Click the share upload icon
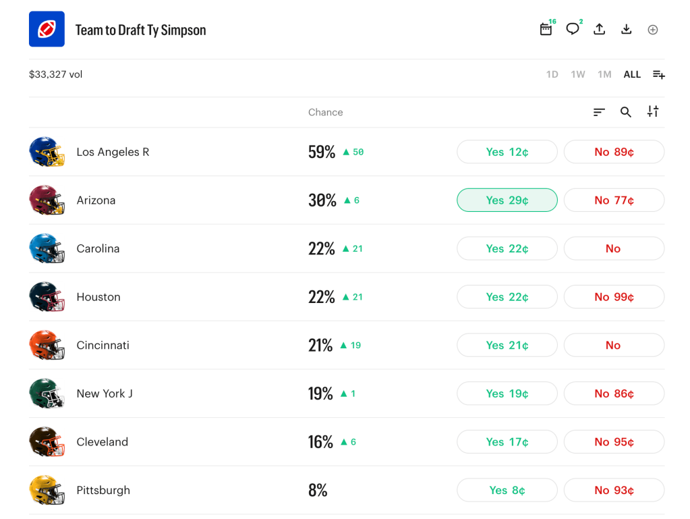Viewport: 690px width, 519px height. (x=599, y=30)
